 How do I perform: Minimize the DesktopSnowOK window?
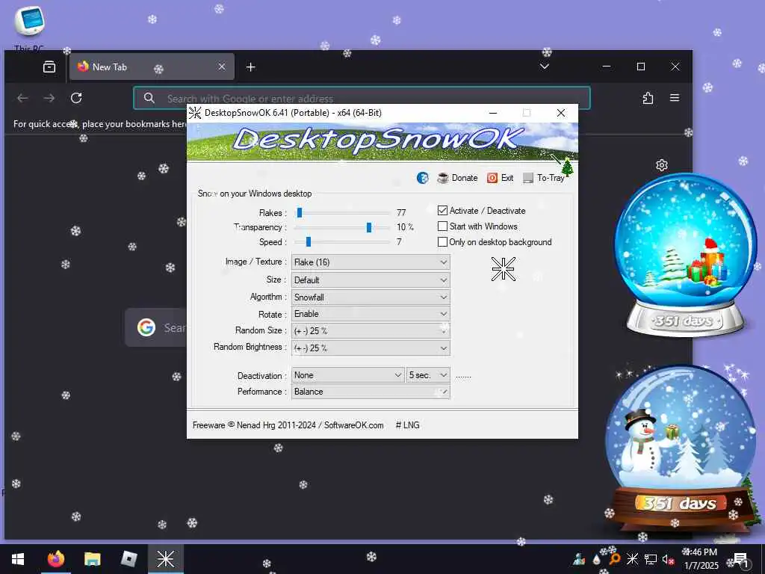(x=493, y=113)
